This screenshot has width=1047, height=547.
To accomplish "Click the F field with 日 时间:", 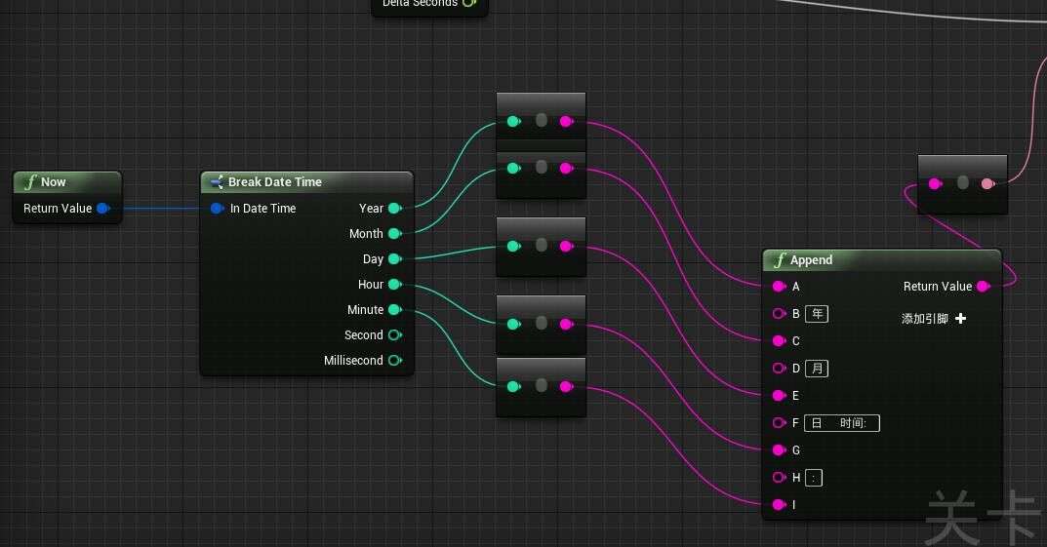I will 842,422.
